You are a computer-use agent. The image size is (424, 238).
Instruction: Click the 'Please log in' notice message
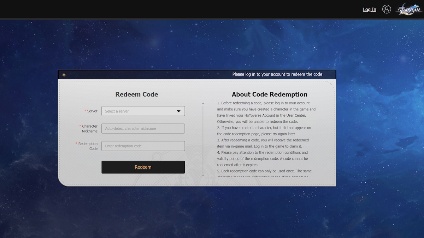(277, 74)
